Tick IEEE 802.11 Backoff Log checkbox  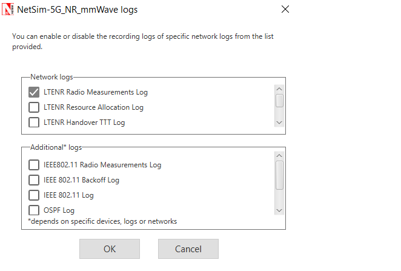[x=34, y=180]
